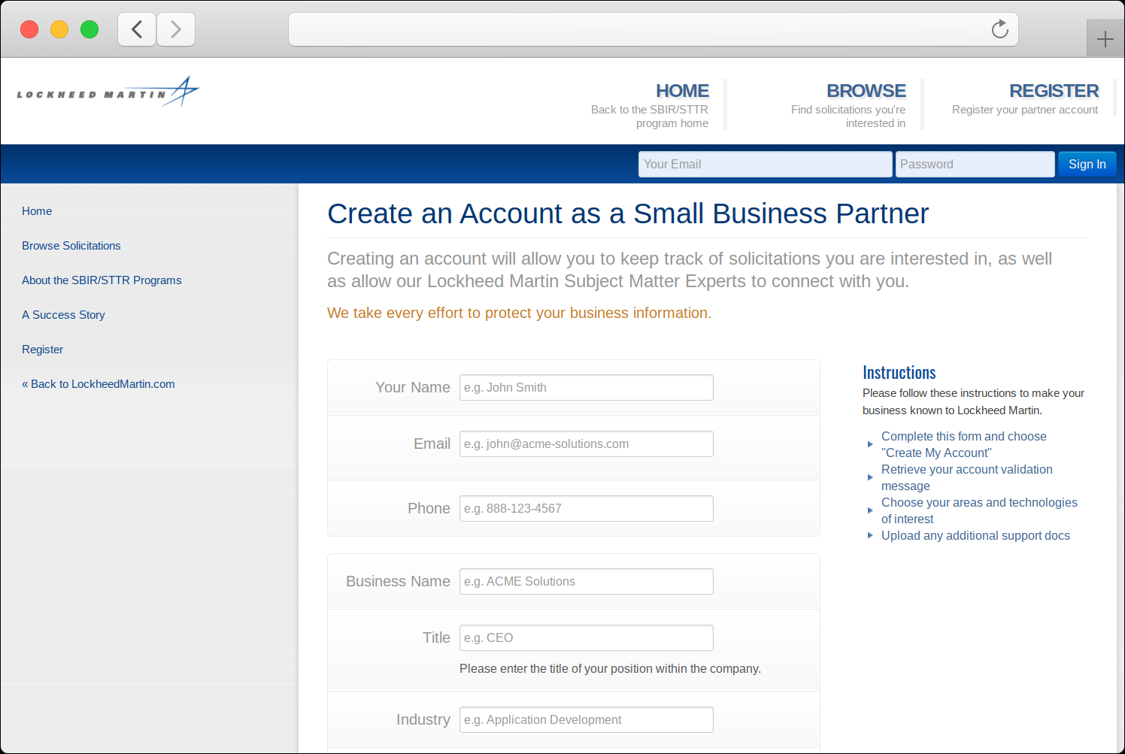Image resolution: width=1125 pixels, height=754 pixels.
Task: Open About the SBIR/STTR Programs page
Action: [102, 280]
